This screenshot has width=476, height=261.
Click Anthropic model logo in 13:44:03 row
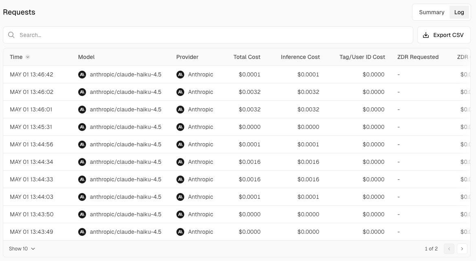(x=82, y=197)
